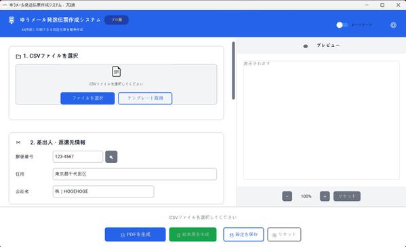
Task: Click the PDFを生成 button
Action: coord(135,235)
